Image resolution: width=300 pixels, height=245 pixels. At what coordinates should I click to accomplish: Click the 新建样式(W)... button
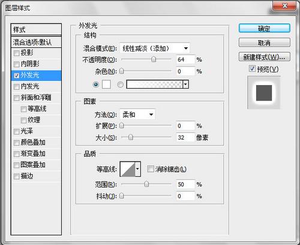[265, 57]
